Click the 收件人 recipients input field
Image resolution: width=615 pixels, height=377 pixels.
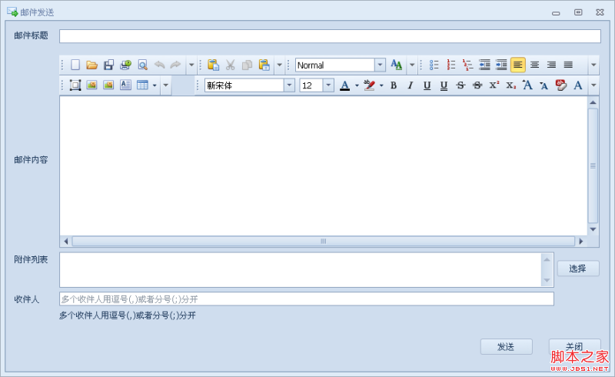[x=306, y=299]
